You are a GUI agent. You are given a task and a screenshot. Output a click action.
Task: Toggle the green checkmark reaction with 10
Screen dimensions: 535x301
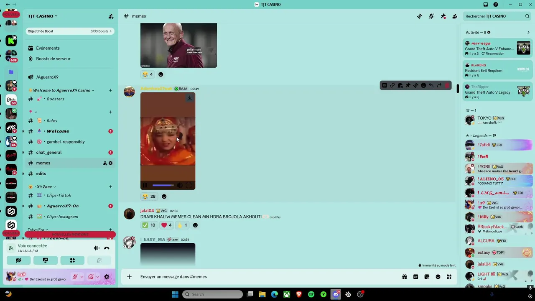(149, 225)
